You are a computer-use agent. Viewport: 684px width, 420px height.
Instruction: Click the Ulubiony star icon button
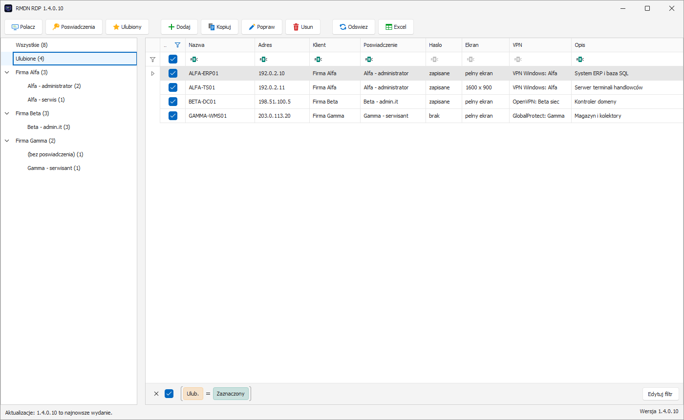pyautogui.click(x=127, y=27)
